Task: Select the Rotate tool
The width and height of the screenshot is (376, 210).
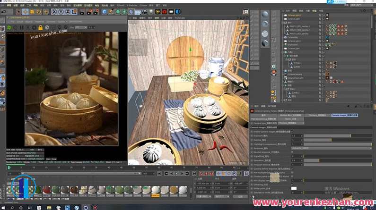Action: click(x=39, y=11)
